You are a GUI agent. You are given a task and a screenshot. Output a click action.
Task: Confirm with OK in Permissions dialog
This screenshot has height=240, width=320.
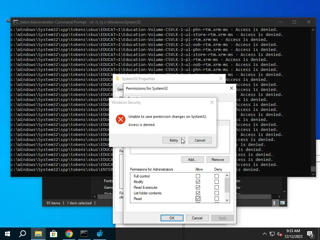pos(172,218)
